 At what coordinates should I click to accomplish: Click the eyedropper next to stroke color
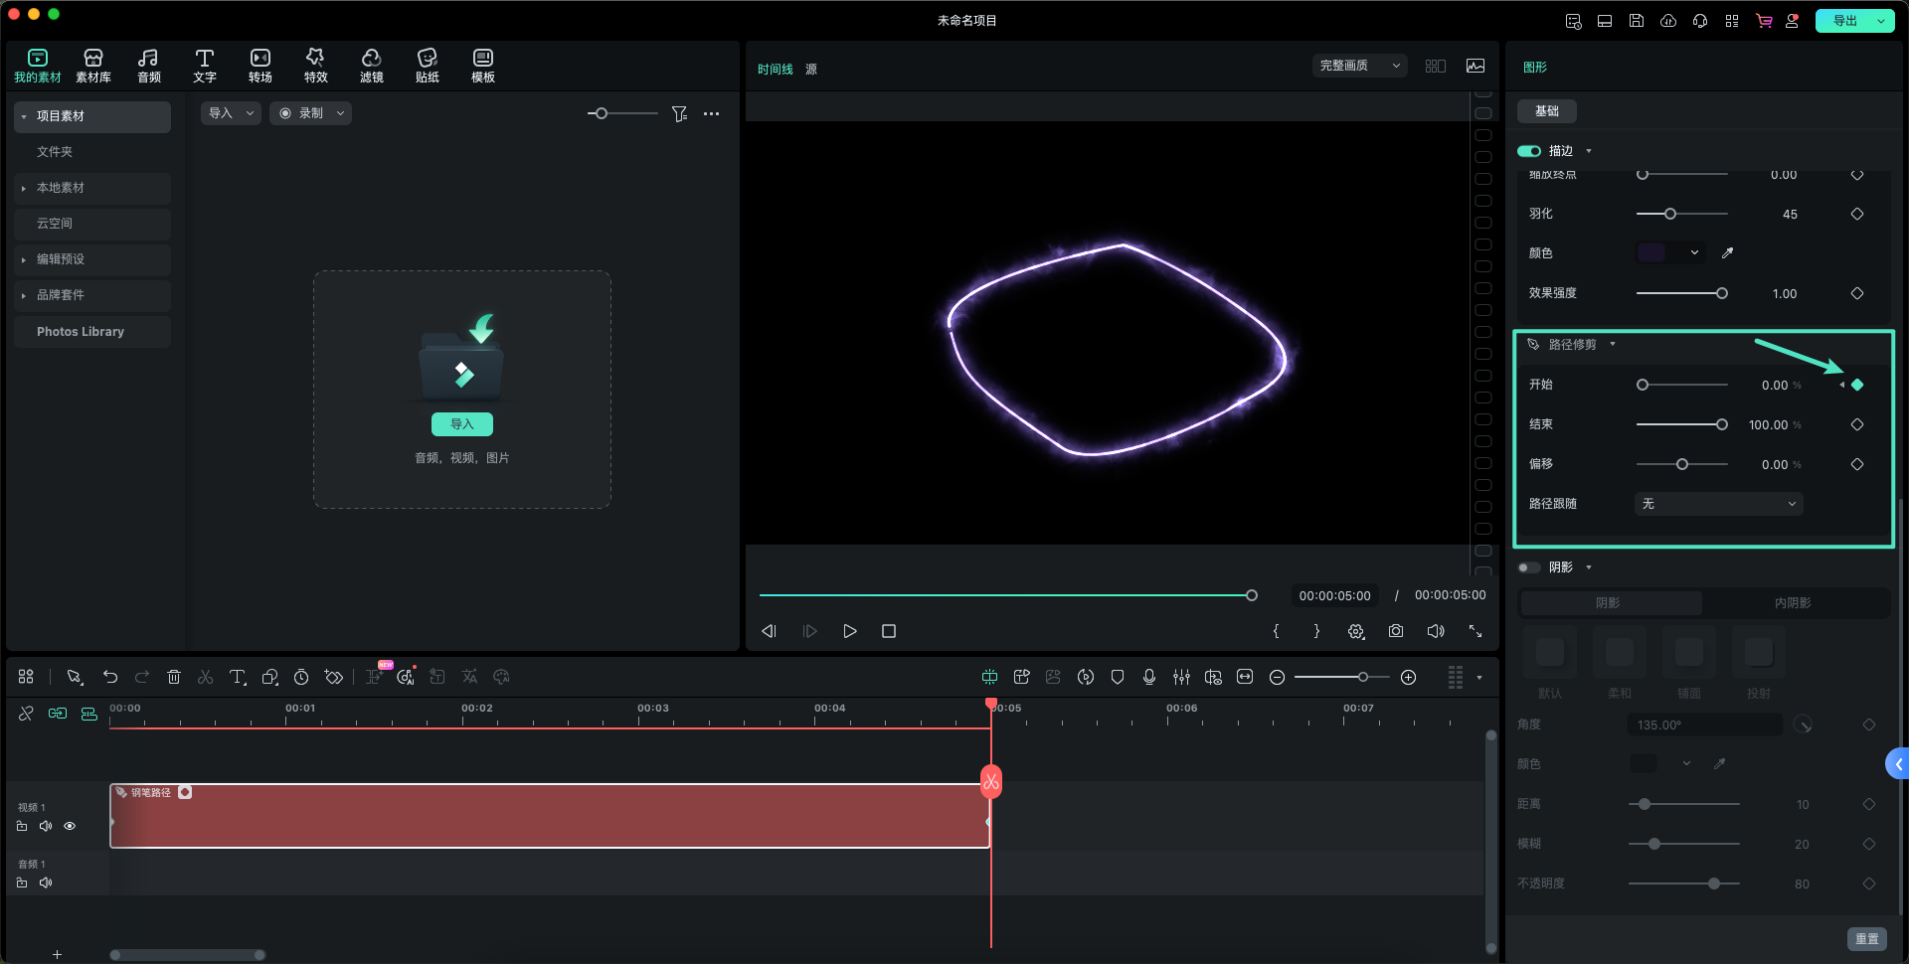click(1727, 253)
